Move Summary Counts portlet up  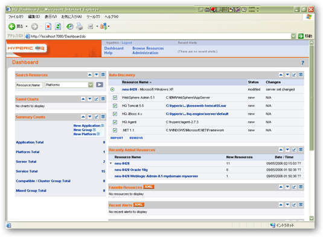83,117
